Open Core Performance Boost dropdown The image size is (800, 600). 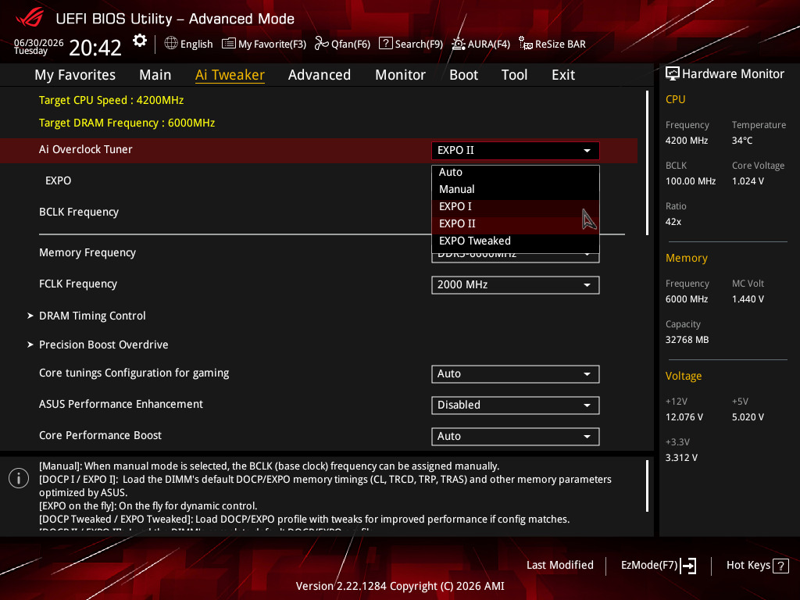(x=516, y=436)
